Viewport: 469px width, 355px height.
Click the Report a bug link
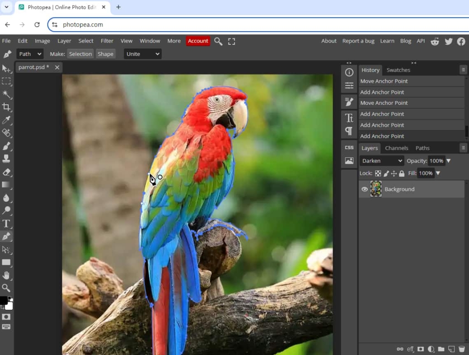pyautogui.click(x=358, y=41)
